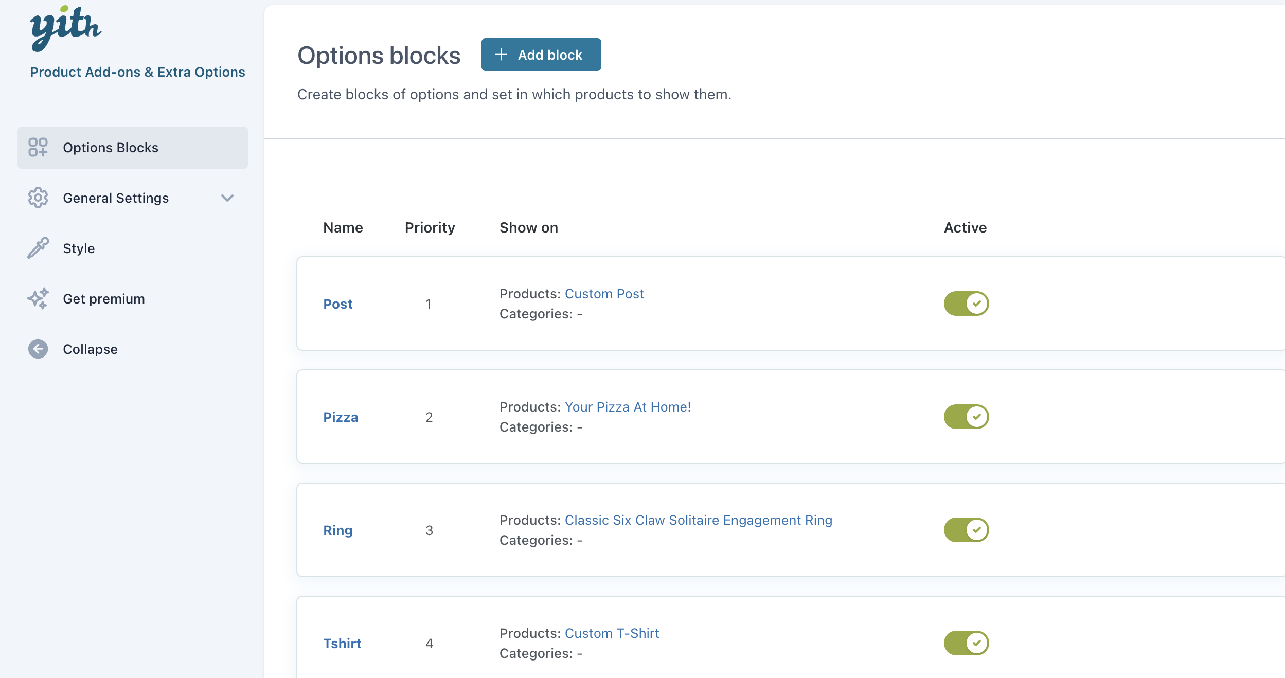Turn off the Pizza block toggle
This screenshot has width=1285, height=678.
pos(966,417)
